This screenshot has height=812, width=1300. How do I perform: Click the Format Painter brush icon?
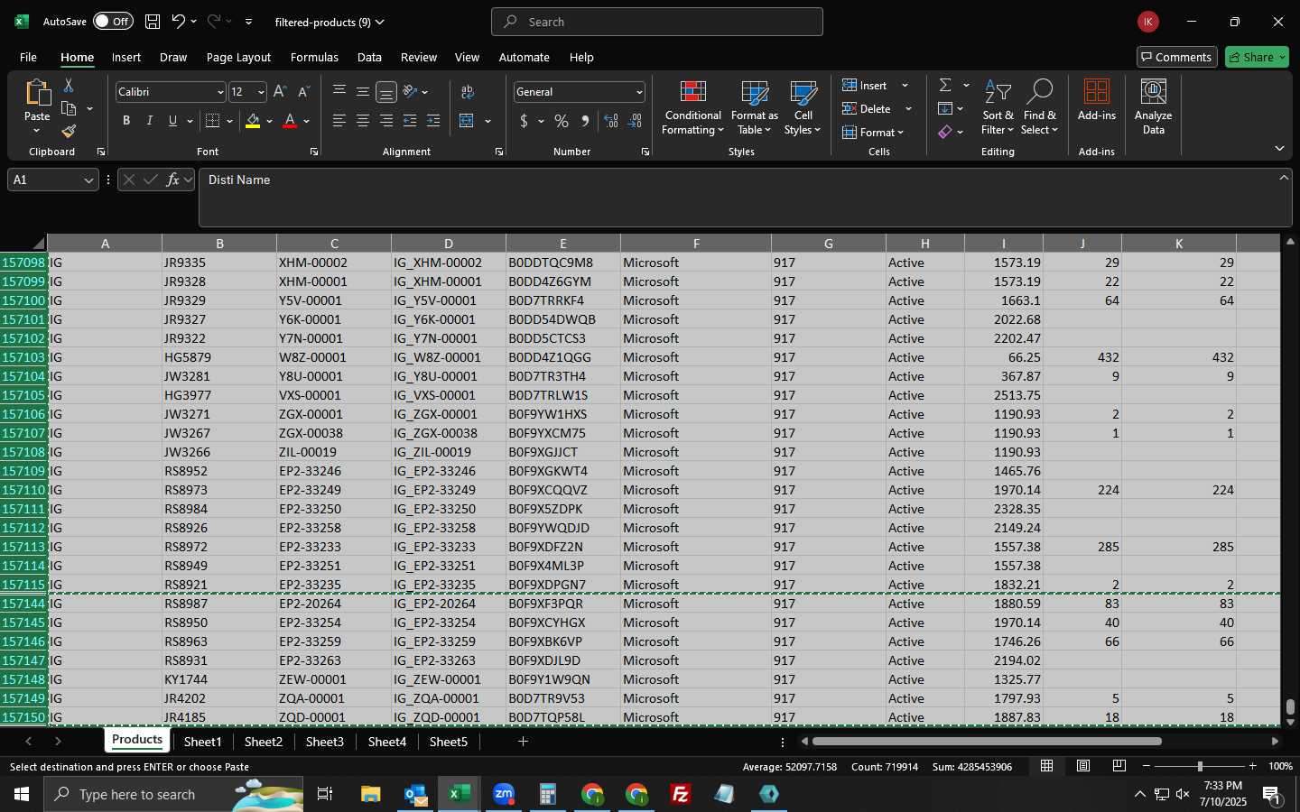click(x=69, y=131)
